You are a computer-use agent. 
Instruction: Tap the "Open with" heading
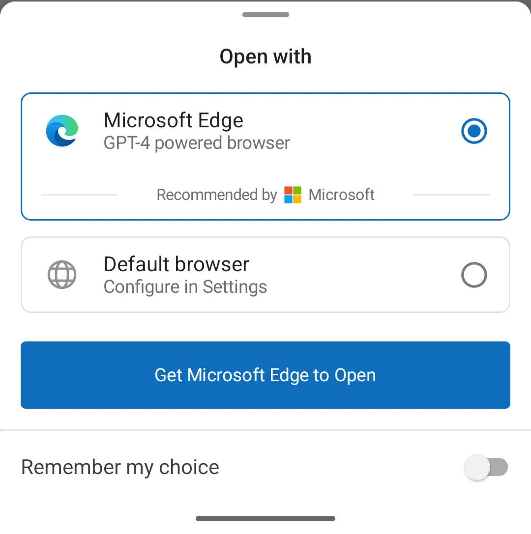click(265, 56)
